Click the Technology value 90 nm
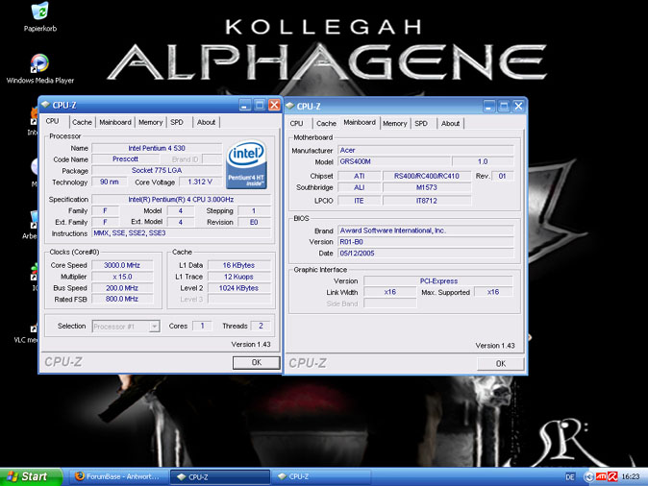The width and height of the screenshot is (648, 486). point(109,182)
